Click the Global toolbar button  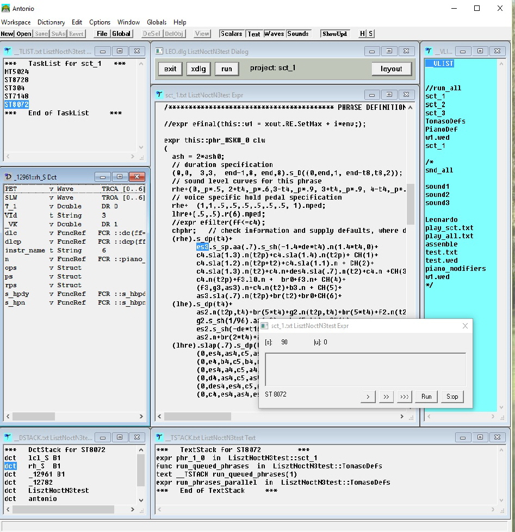click(x=121, y=34)
